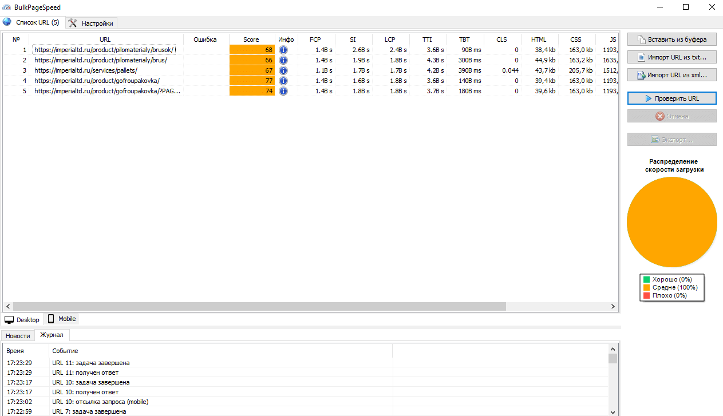The height and width of the screenshot is (416, 723).
Task: Select URL ending pilomaterialy/brus/
Action: click(101, 60)
